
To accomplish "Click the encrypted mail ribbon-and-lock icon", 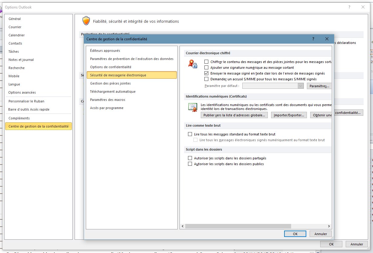I will [193, 64].
